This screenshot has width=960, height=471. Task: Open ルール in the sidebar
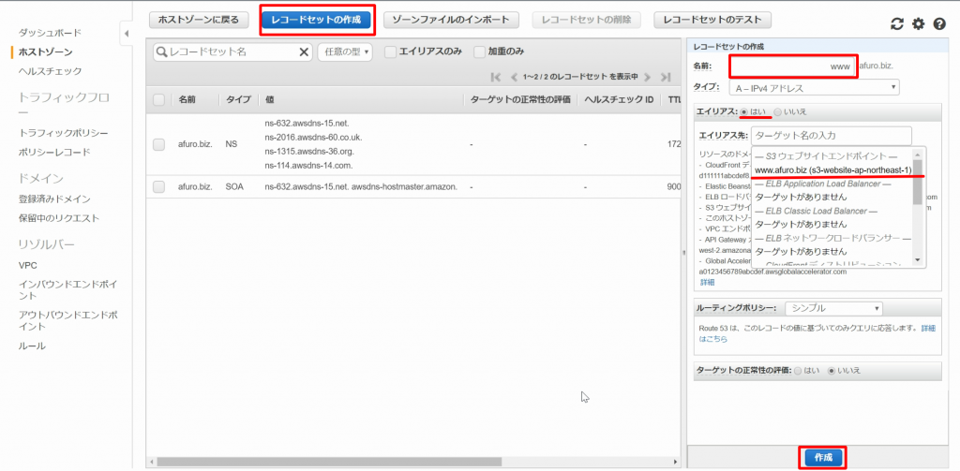tap(32, 346)
